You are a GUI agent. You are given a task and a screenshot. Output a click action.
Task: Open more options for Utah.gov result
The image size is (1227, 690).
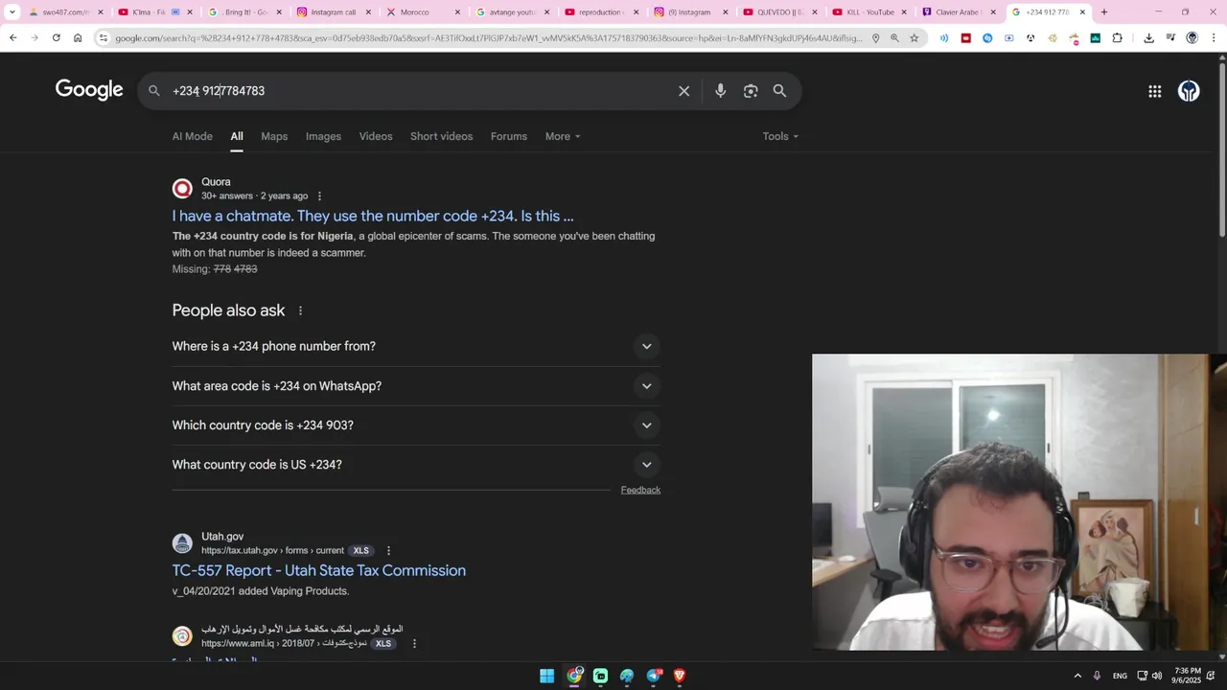pyautogui.click(x=388, y=551)
